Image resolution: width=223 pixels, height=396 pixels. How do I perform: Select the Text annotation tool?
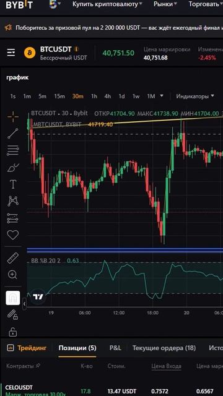pos(13,184)
